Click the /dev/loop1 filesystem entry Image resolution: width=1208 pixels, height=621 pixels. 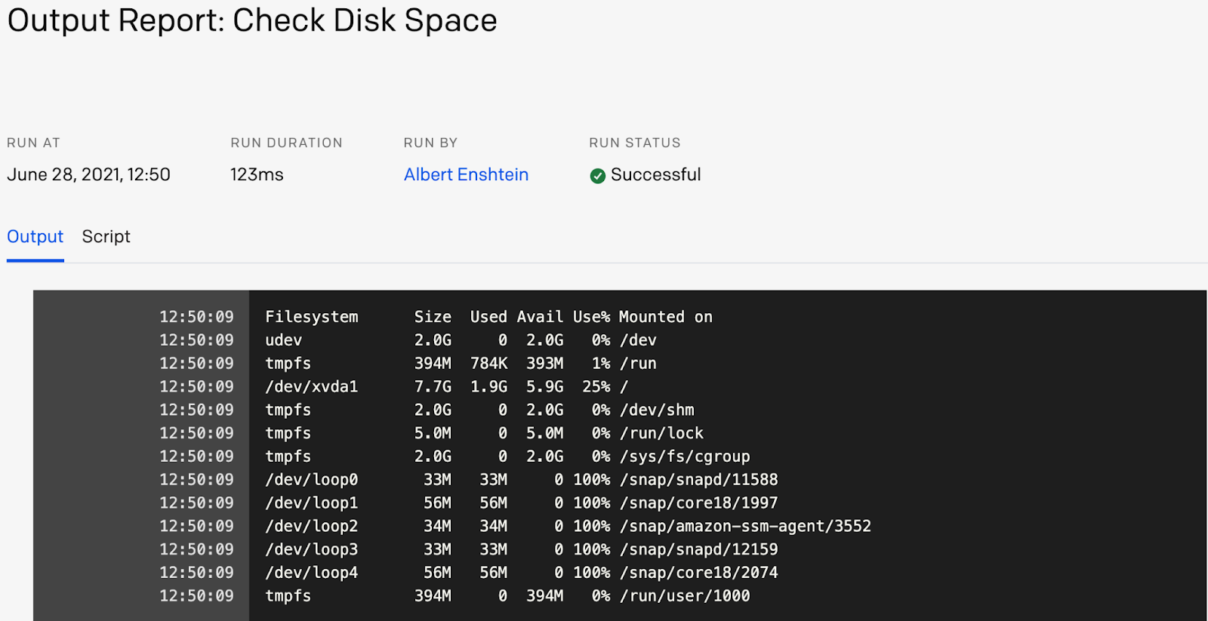click(312, 503)
